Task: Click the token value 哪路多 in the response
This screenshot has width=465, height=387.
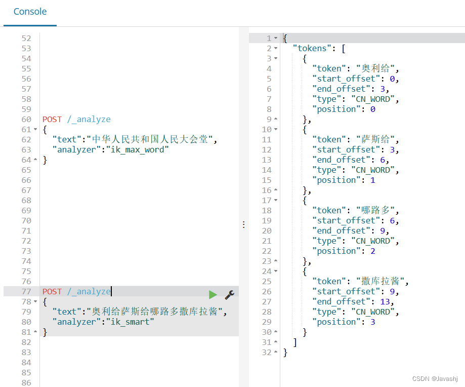Action: [x=375, y=210]
